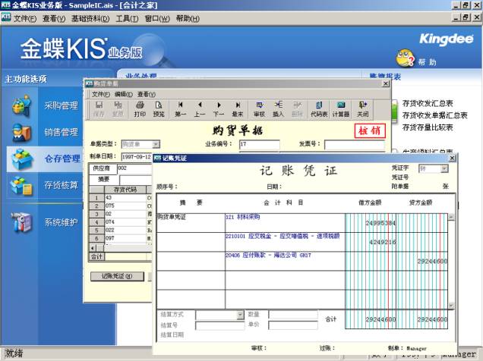Click account entry 2210101 应交税金 进项税额

283,236
